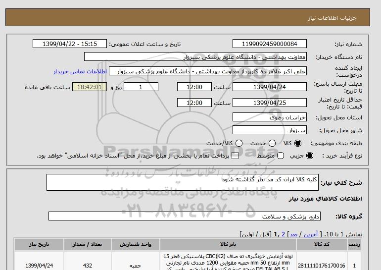Click the buyer organization name field
Viewport: 381px width, 270px height.
pyautogui.click(x=195, y=56)
